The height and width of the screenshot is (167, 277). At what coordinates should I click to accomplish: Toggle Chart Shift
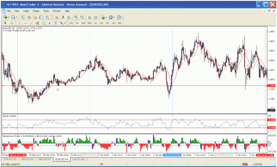(x=96, y=17)
